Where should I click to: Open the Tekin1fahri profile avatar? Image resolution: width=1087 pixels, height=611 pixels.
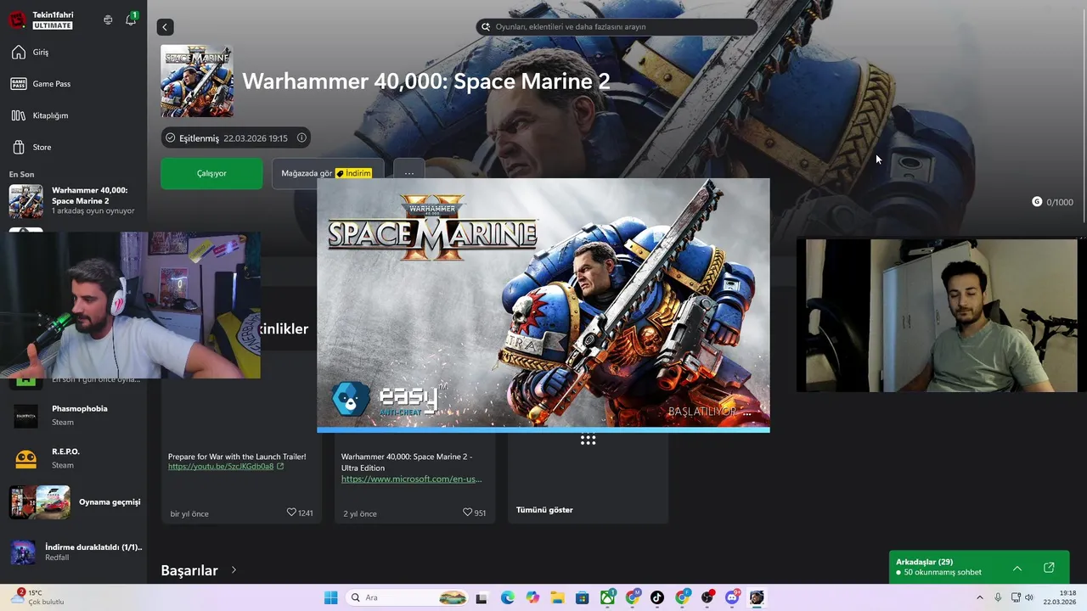coord(17,20)
